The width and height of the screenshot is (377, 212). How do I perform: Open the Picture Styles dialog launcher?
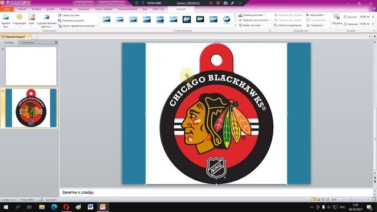pyautogui.click(x=270, y=31)
